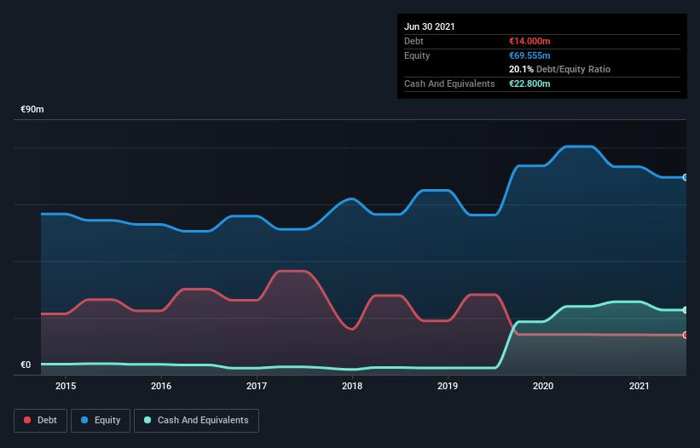Toggle the Equity legend button
Image resolution: width=700 pixels, height=448 pixels.
[x=101, y=421]
